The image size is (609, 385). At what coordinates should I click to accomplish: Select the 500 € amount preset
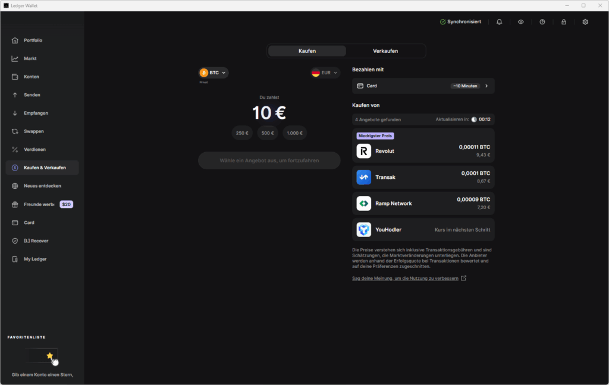click(x=267, y=132)
